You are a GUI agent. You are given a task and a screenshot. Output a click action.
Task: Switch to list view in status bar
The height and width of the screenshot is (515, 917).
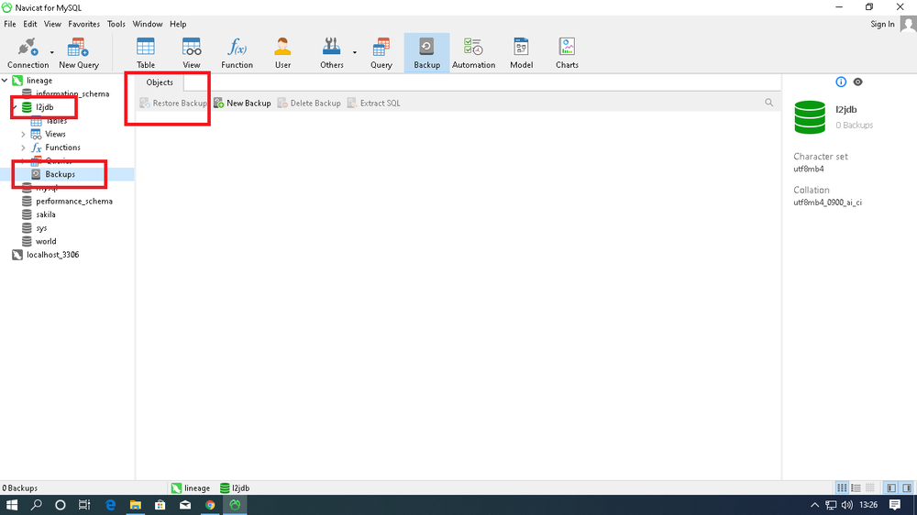pos(855,488)
